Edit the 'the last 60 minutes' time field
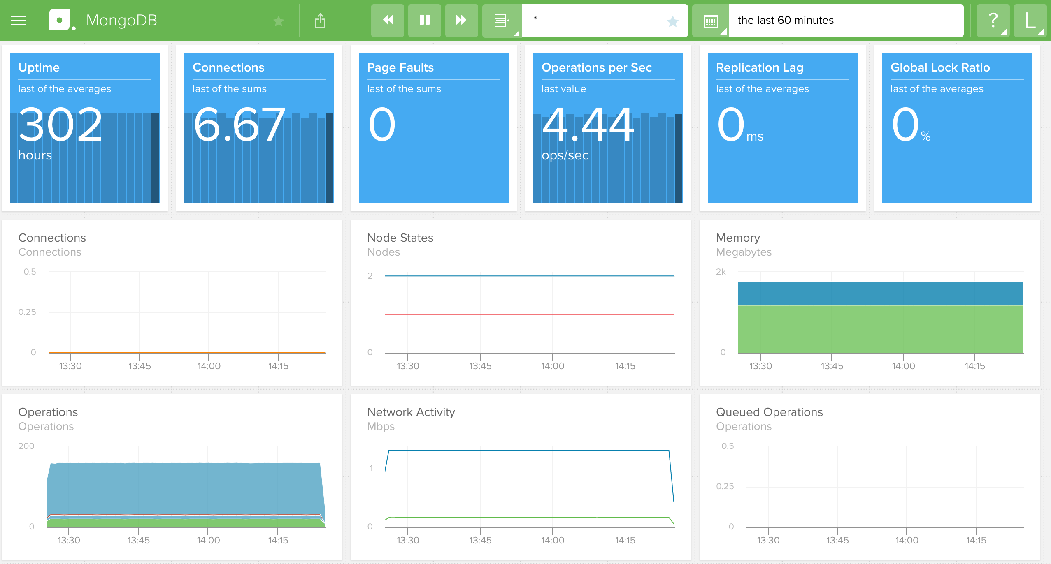The width and height of the screenshot is (1051, 564). click(846, 21)
